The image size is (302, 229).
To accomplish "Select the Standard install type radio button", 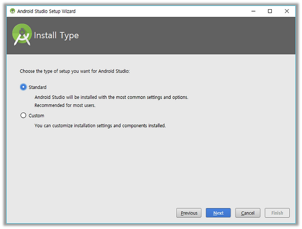I will tap(23, 87).
